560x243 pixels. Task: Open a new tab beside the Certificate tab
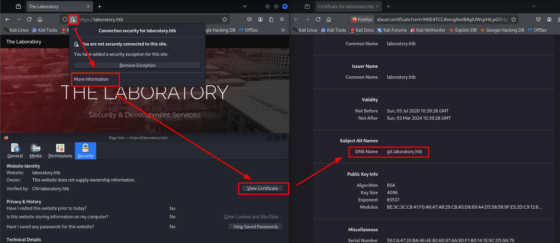point(389,6)
